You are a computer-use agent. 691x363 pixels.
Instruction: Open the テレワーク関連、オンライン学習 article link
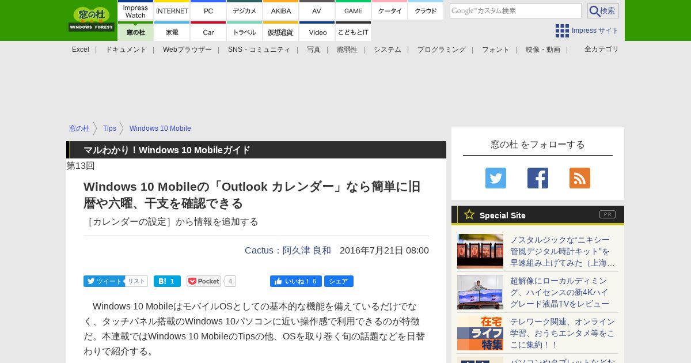pos(563,333)
